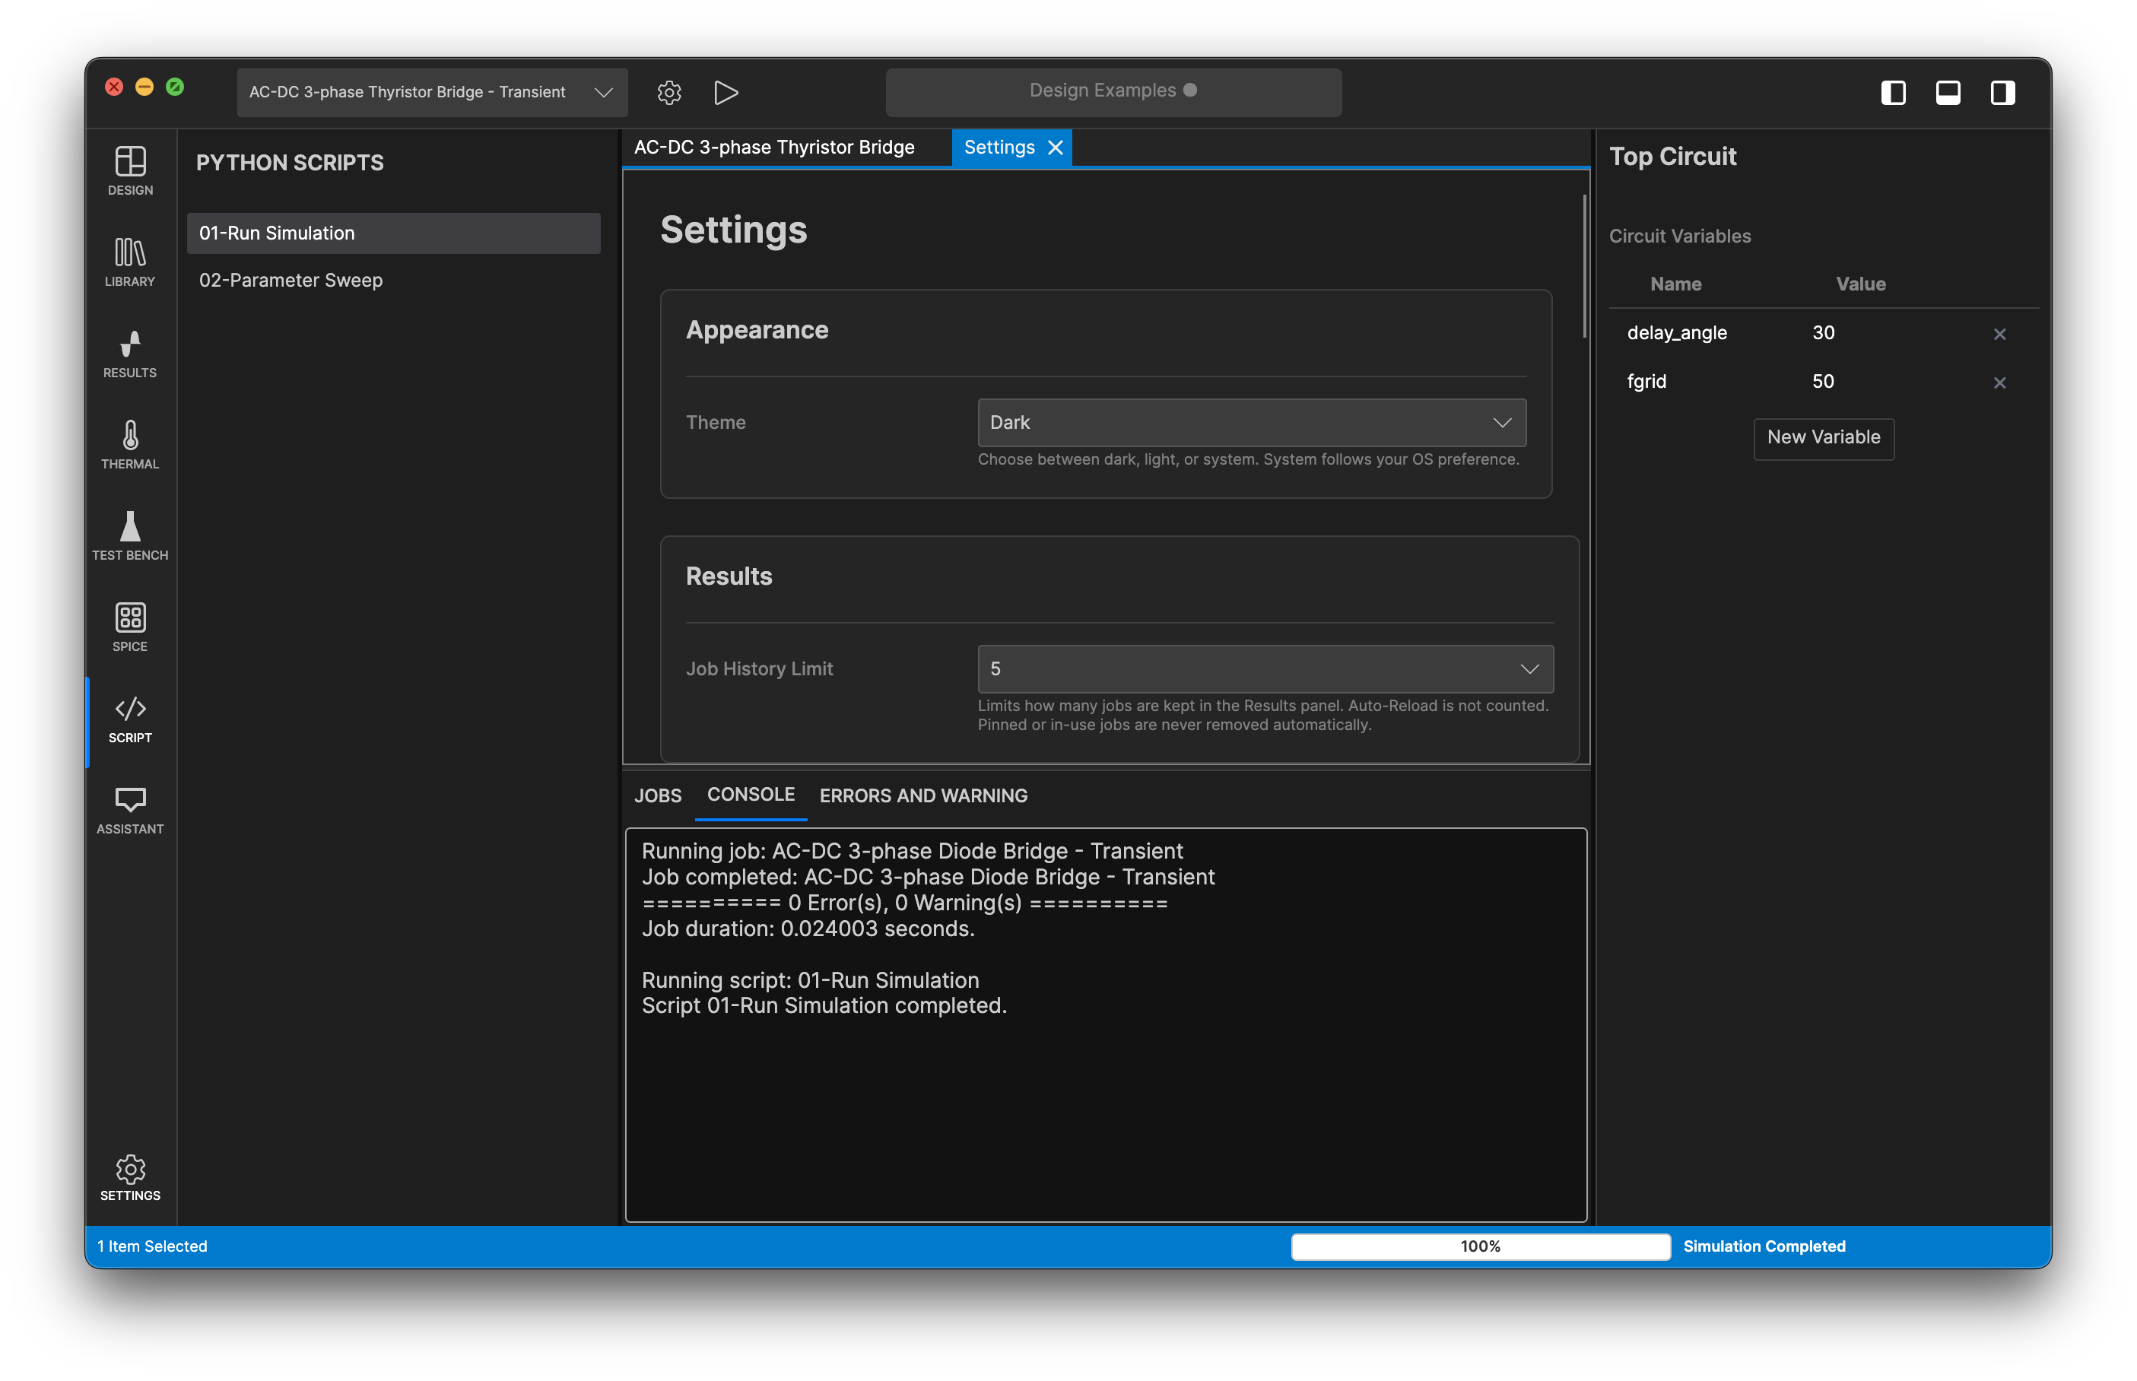Open the Library panel
This screenshot has width=2137, height=1381.
(x=129, y=262)
